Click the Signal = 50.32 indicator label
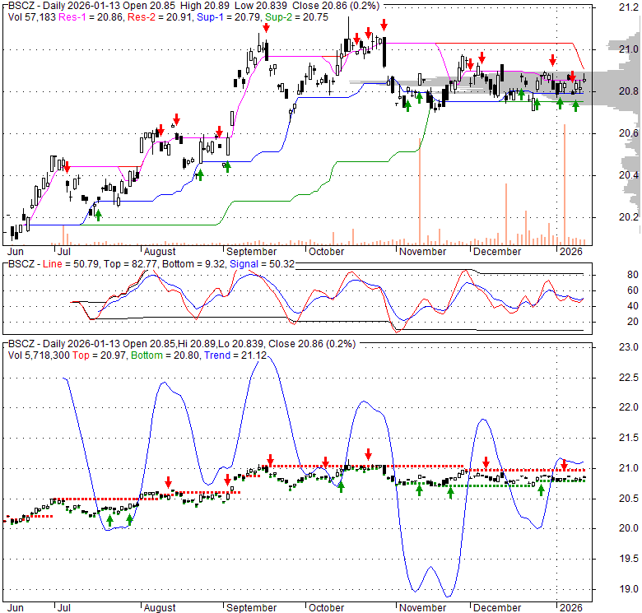This screenshot has width=642, height=613. (x=262, y=264)
